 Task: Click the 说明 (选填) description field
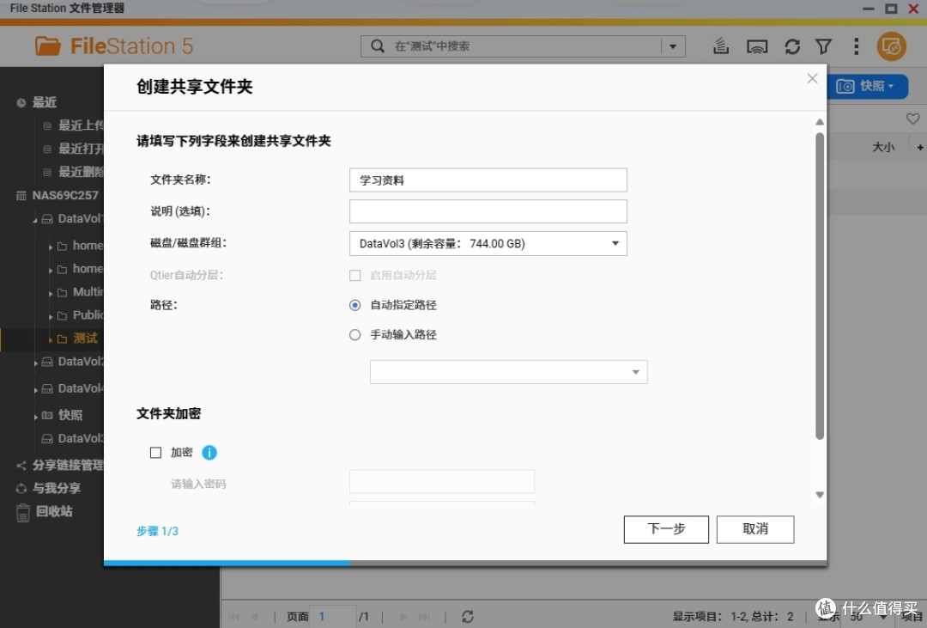488,211
